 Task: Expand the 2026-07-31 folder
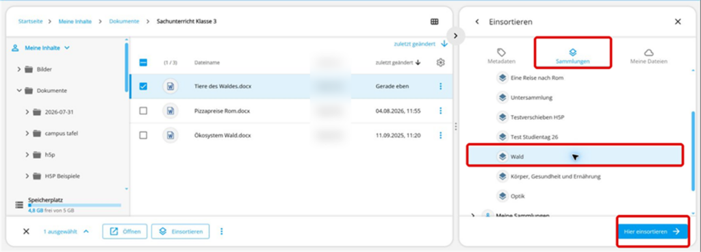pos(27,112)
